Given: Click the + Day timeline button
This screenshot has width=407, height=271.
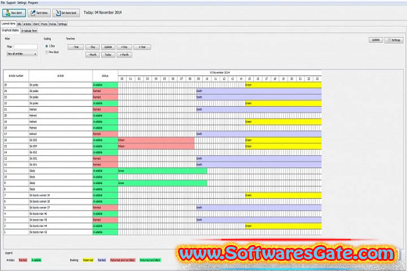Looking at the screenshot, I should [124, 47].
